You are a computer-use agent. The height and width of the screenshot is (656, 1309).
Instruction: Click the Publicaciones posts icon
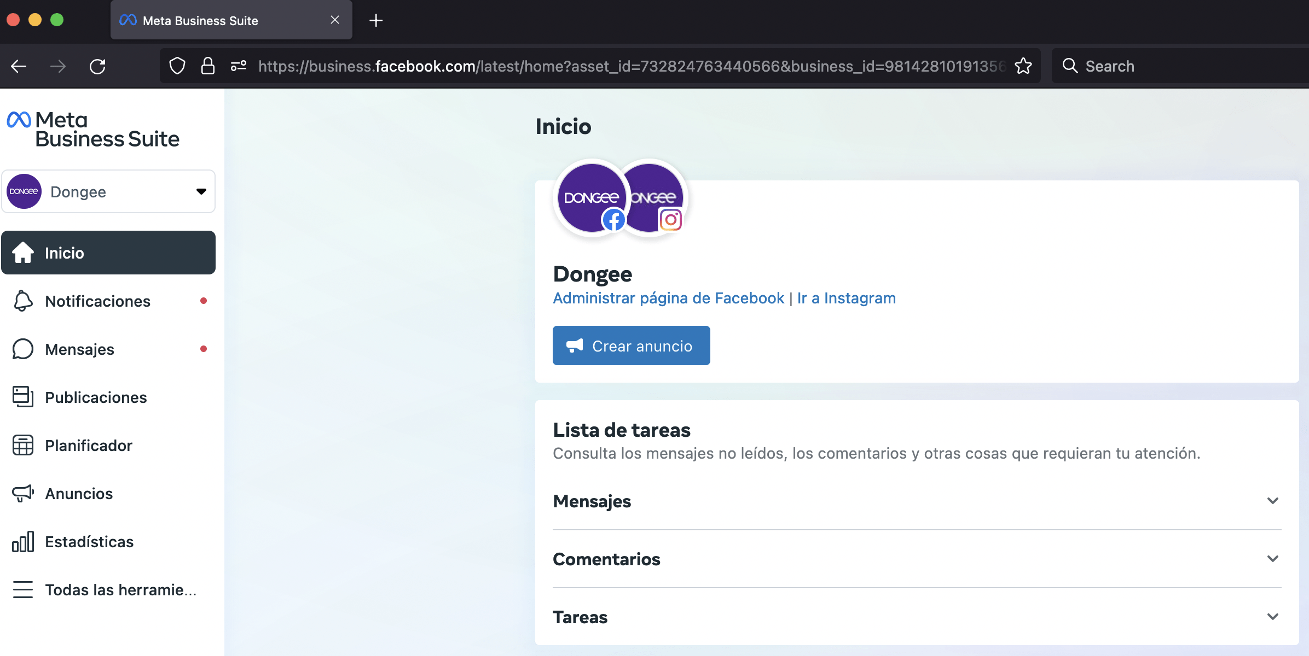pyautogui.click(x=23, y=397)
